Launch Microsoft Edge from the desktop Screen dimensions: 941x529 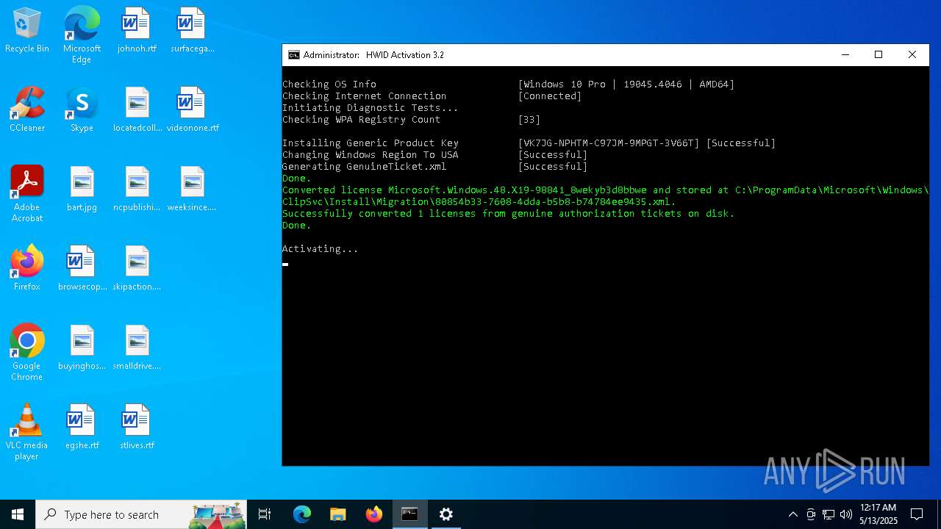coord(82,35)
